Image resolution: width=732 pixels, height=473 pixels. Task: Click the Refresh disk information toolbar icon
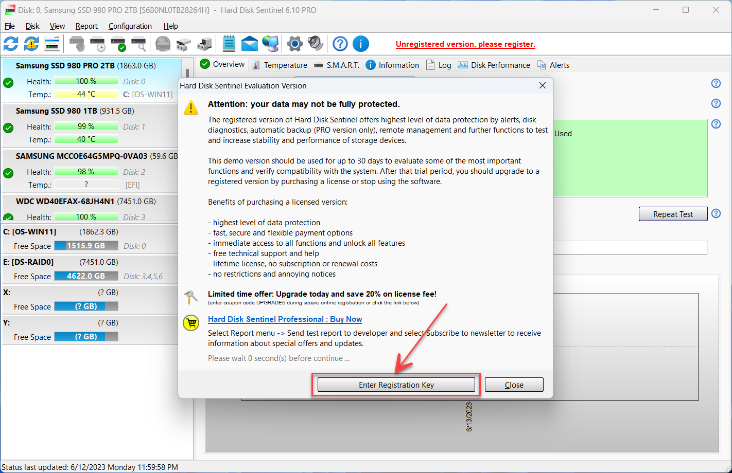click(x=11, y=44)
